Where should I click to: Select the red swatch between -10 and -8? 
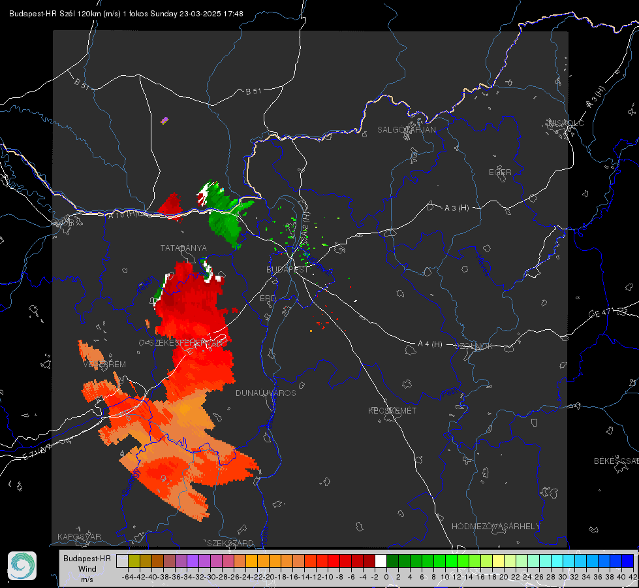(334, 561)
